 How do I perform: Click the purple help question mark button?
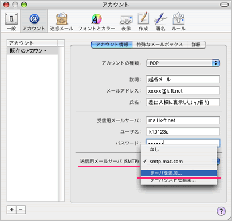click(x=221, y=211)
